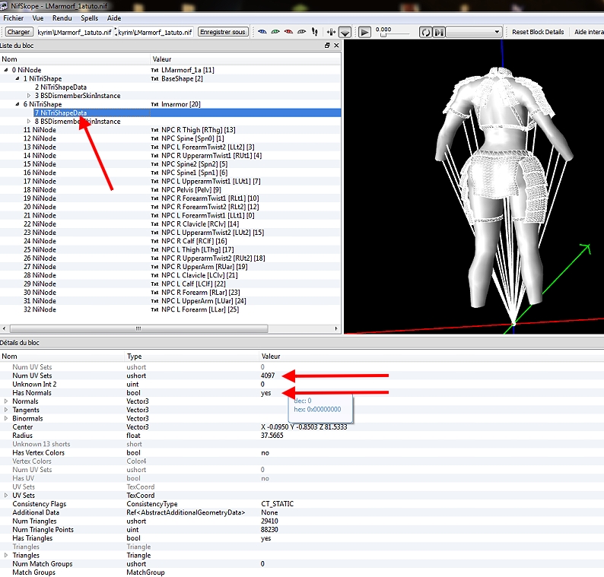Screen dimensions: 604x577
Task: Expand the Triangles row in block details
Action: 6,555
